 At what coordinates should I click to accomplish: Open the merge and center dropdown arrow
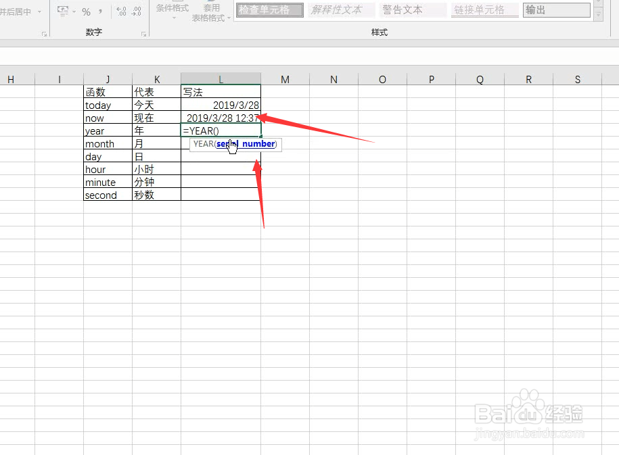click(39, 12)
